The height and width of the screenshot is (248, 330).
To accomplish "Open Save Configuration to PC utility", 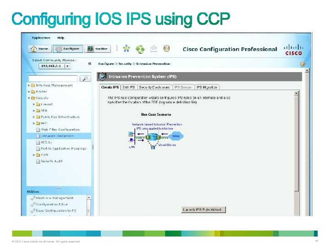I will click(56, 211).
